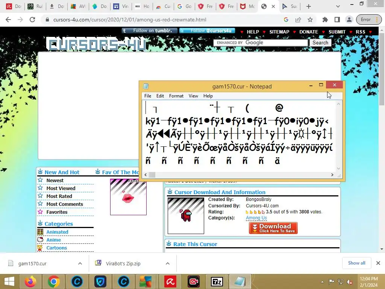Open Anime category
This screenshot has width=385, height=289.
pyautogui.click(x=53, y=240)
